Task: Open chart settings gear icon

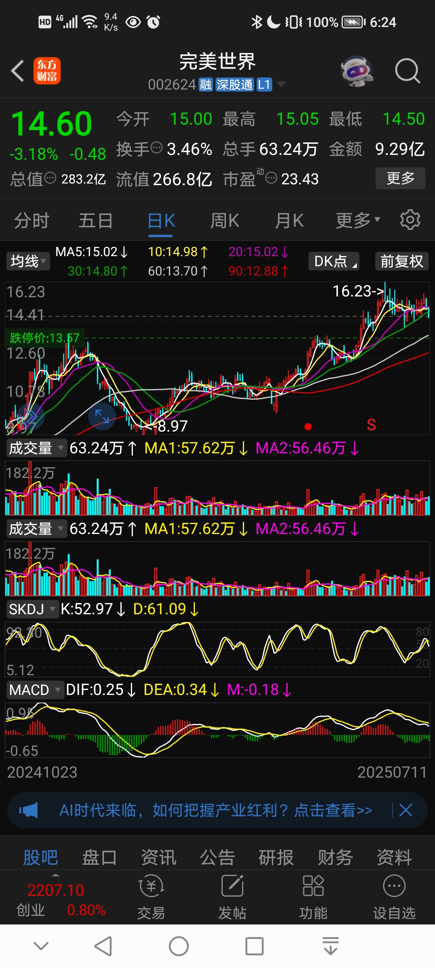Action: tap(410, 220)
